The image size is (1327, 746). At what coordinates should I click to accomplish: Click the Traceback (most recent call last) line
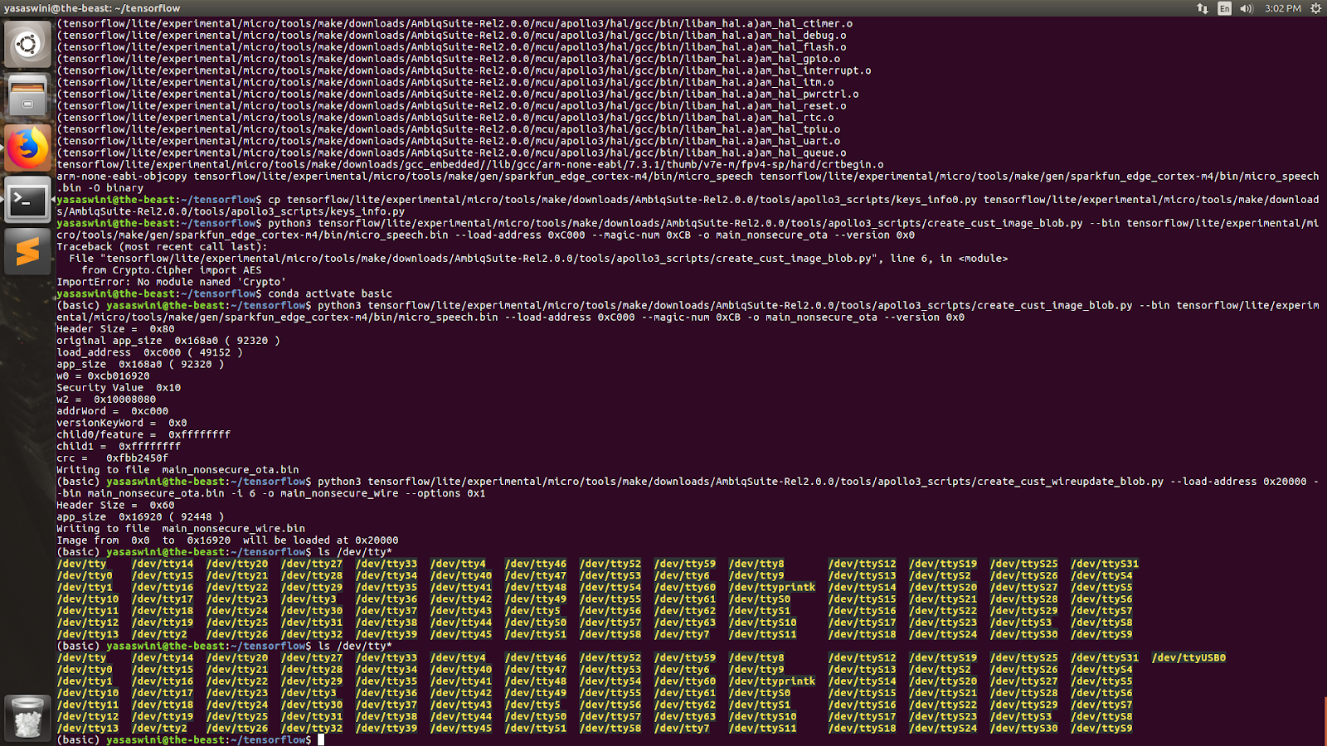point(162,247)
